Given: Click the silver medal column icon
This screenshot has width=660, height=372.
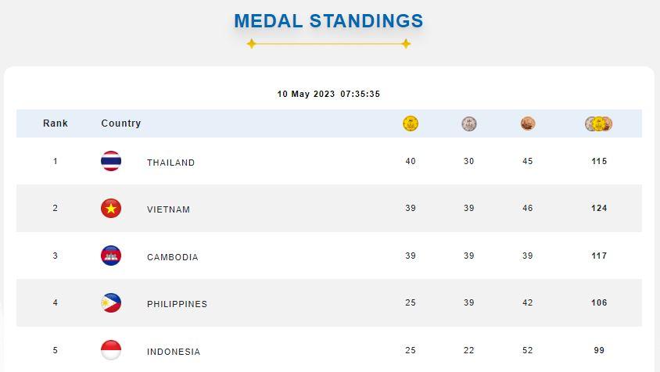Looking at the screenshot, I should pos(468,123).
